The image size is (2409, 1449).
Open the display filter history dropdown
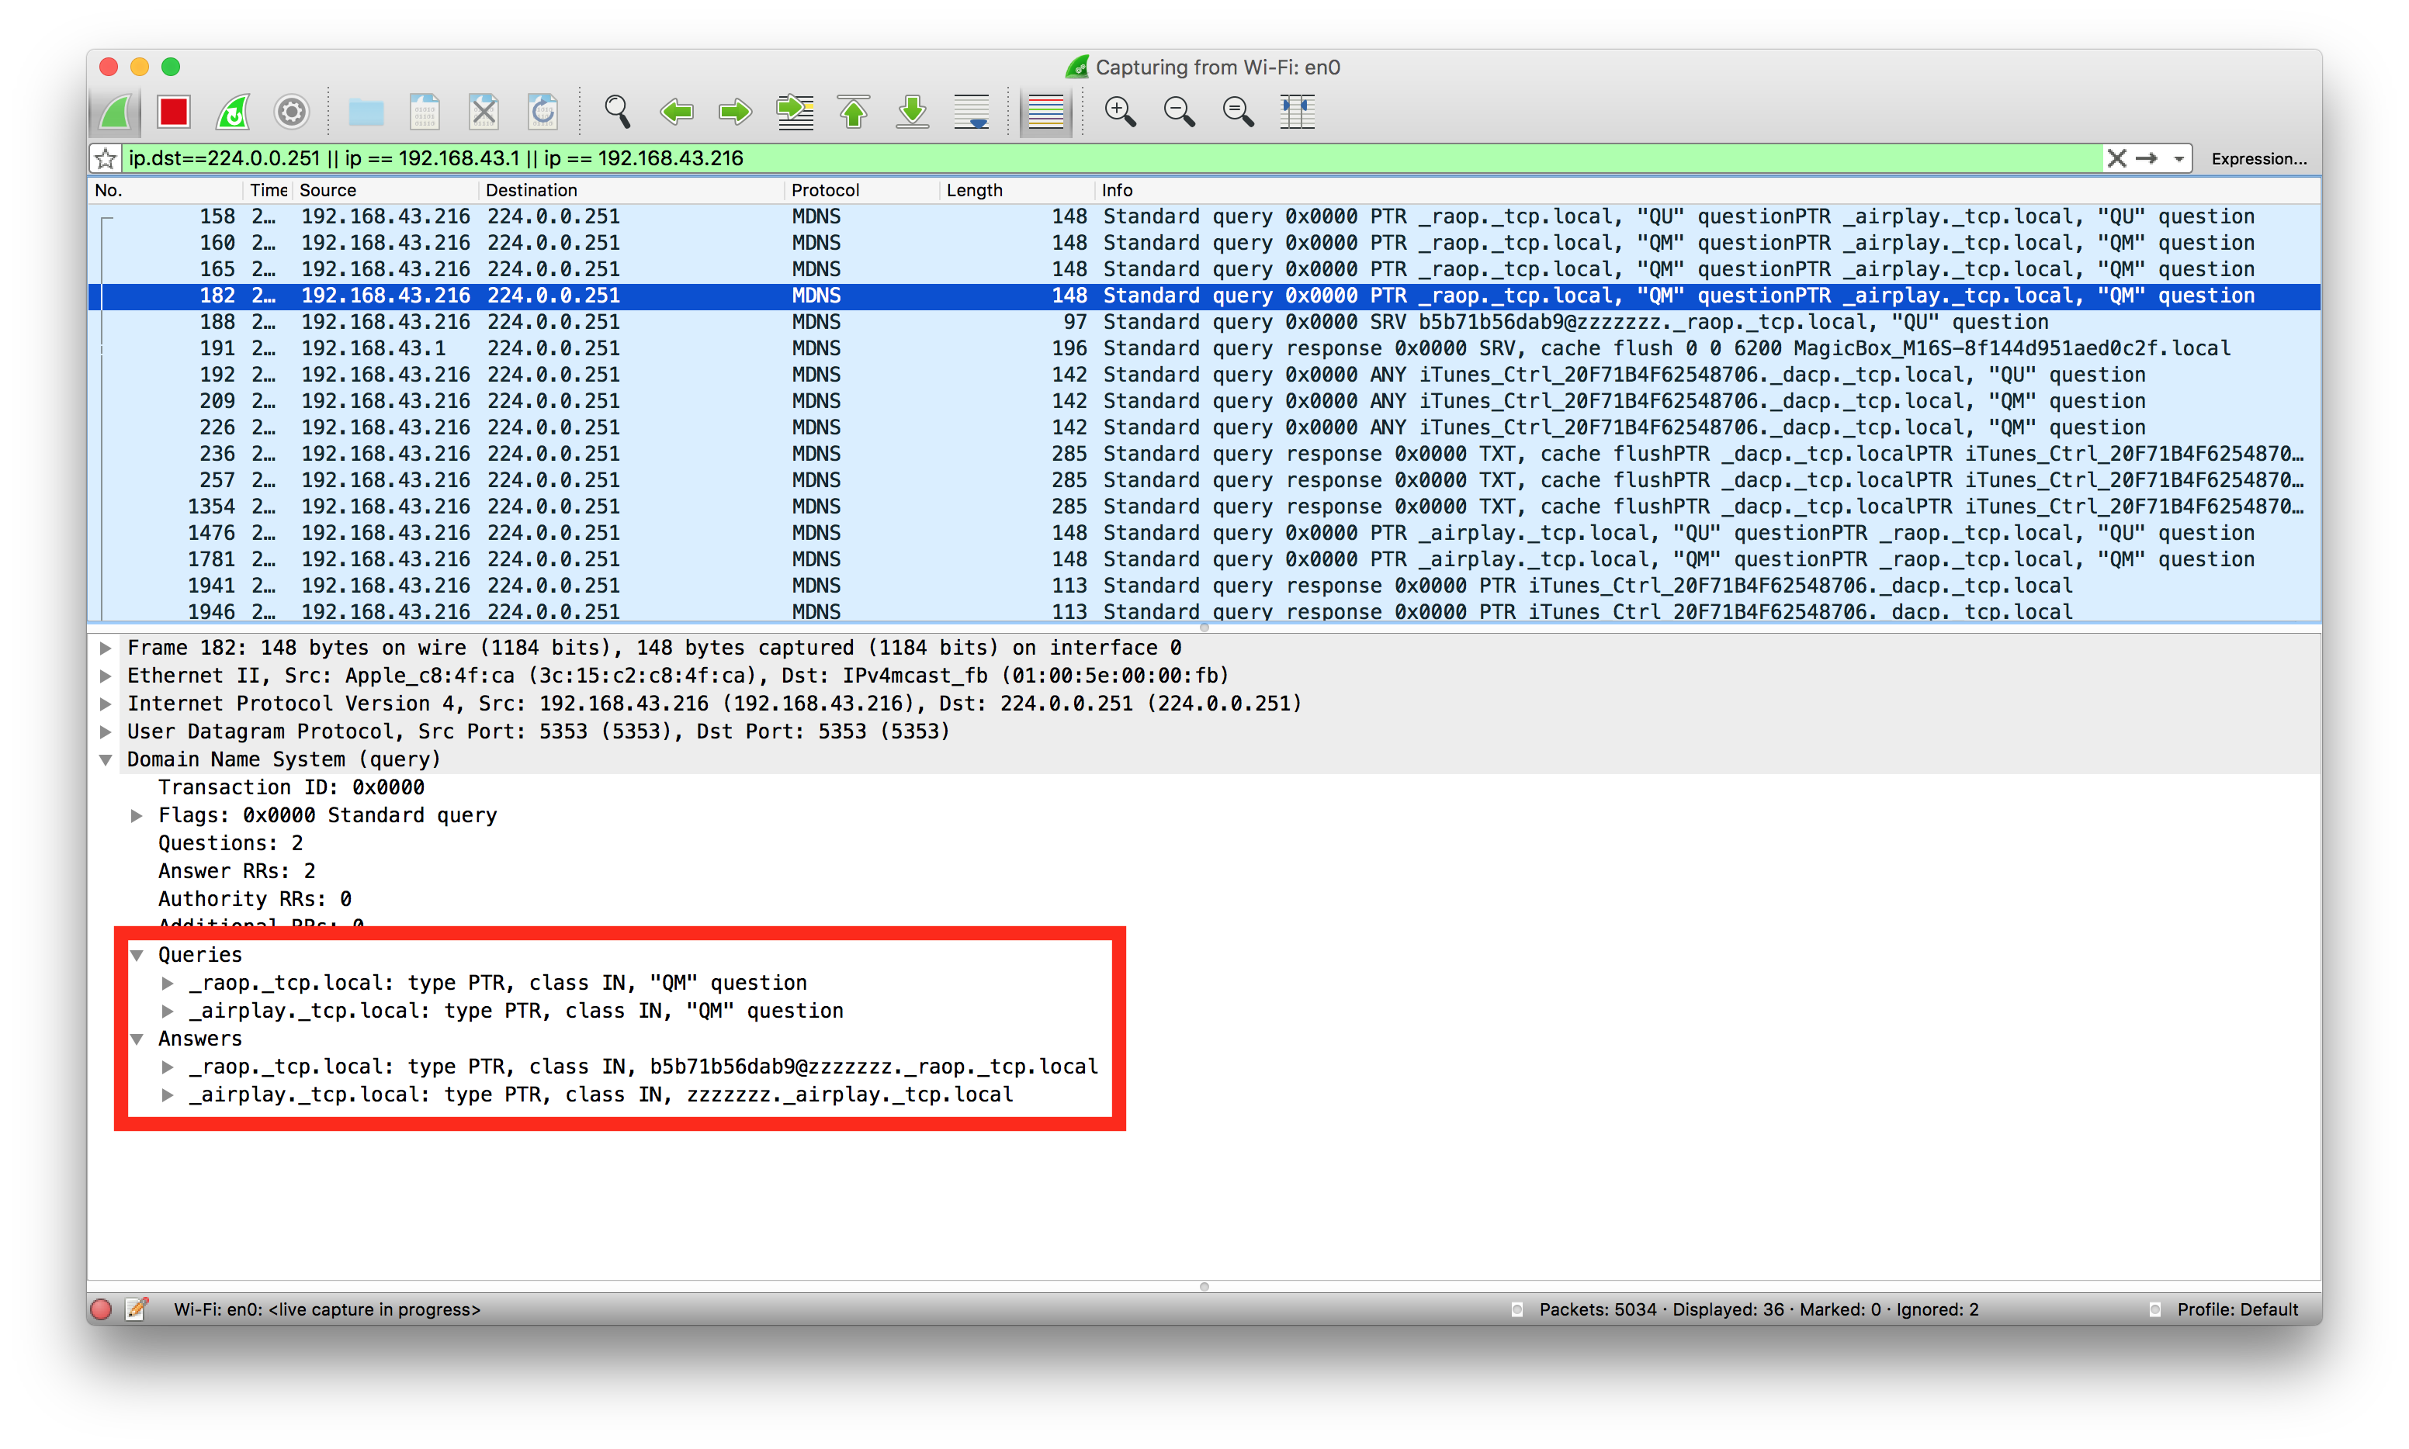coord(2178,158)
